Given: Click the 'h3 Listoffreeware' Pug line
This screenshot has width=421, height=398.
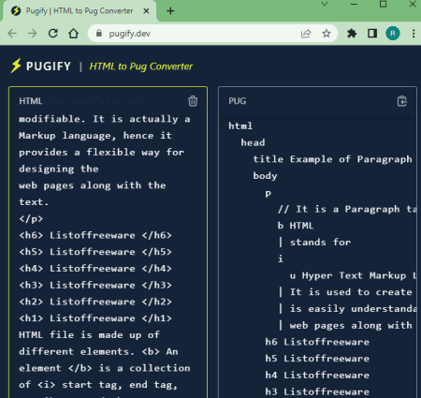Looking at the screenshot, I should click(x=317, y=391).
